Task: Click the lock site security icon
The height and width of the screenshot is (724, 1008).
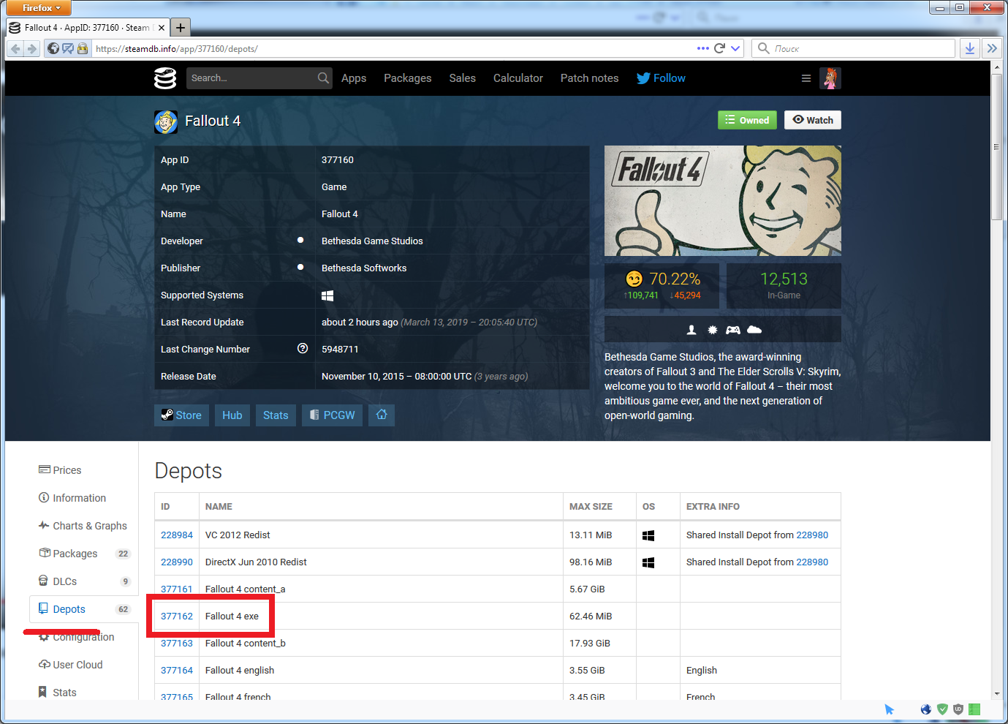Action: click(83, 48)
